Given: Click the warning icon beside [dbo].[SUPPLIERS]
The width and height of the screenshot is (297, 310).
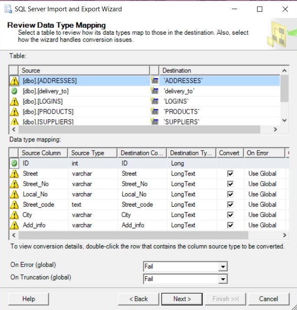Looking at the screenshot, I should coord(14,121).
